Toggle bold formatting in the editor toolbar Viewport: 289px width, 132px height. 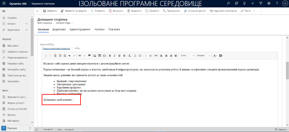point(110,55)
